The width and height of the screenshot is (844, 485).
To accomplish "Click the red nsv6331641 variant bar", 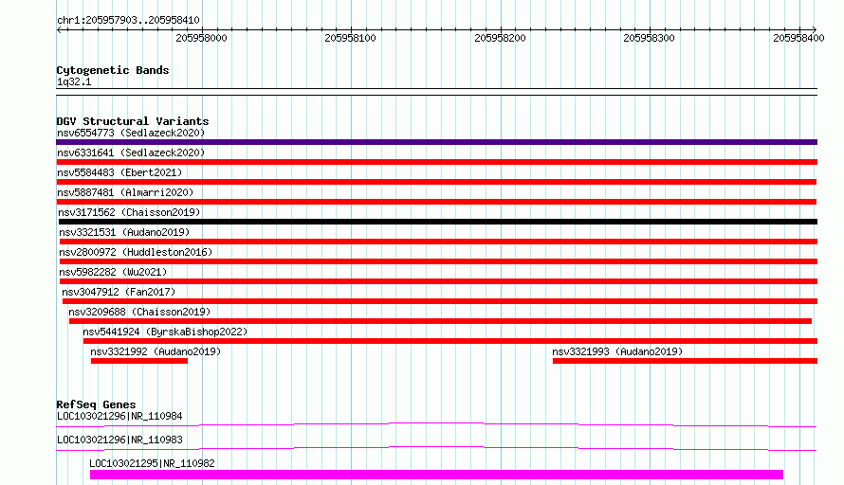I will click(x=436, y=162).
